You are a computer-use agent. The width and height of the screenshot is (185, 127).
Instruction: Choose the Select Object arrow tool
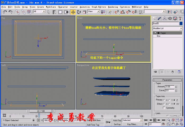click(49, 12)
